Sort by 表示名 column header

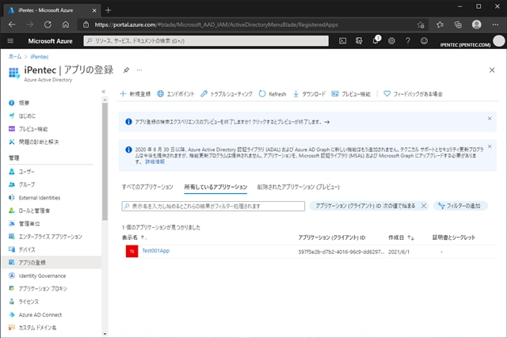tap(134, 237)
